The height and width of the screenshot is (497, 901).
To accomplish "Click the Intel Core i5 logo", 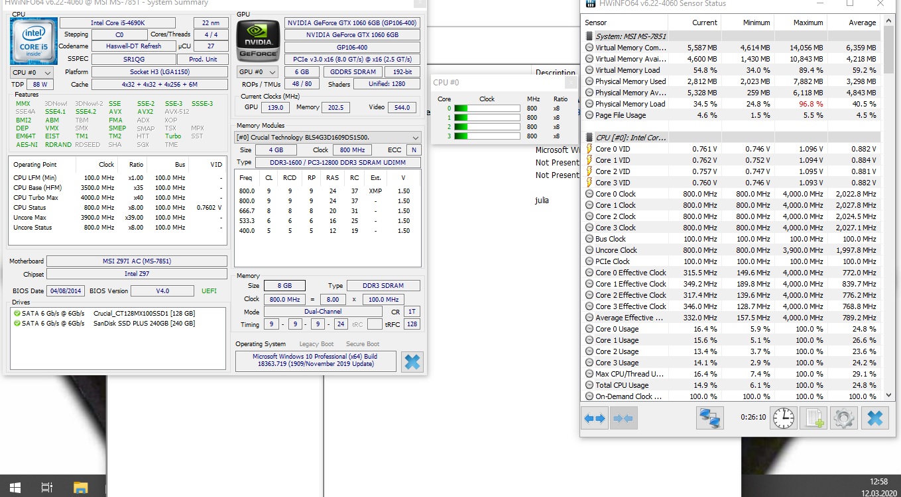I will pyautogui.click(x=33, y=41).
